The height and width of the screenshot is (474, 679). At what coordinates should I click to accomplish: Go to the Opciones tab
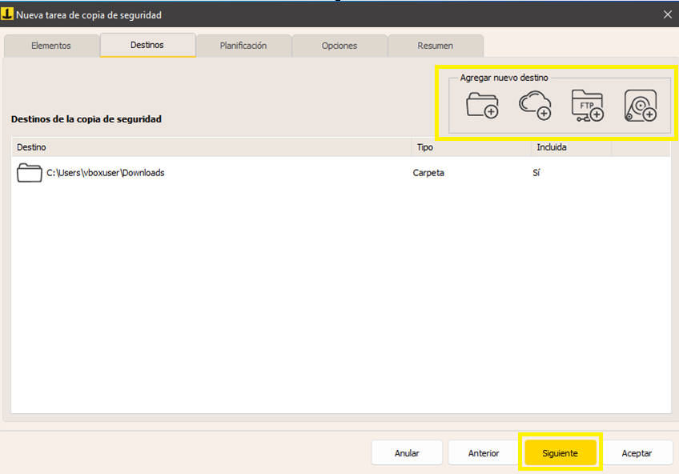pyautogui.click(x=339, y=46)
